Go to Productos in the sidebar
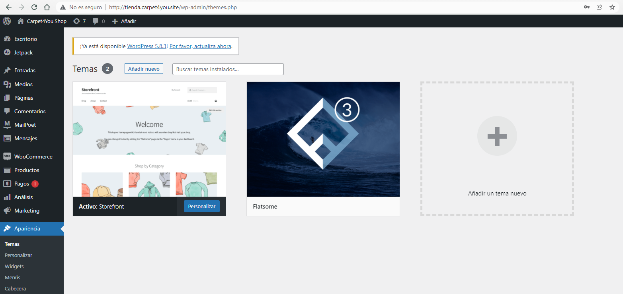The height and width of the screenshot is (294, 623). coord(27,170)
